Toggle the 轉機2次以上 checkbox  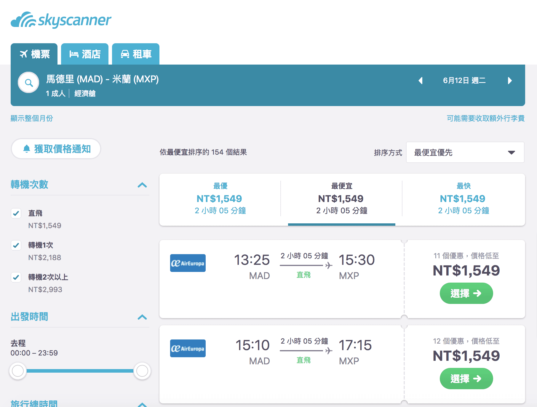[16, 277]
